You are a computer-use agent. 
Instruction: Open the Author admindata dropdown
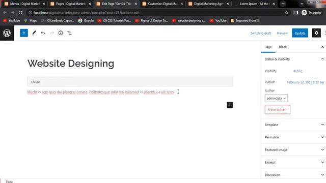click(x=276, y=98)
